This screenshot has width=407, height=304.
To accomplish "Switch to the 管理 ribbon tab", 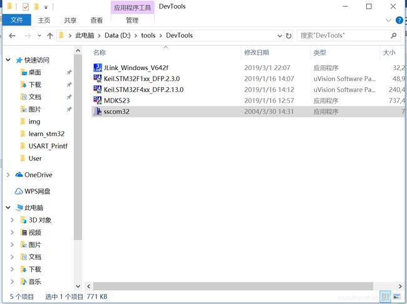I will tap(132, 20).
